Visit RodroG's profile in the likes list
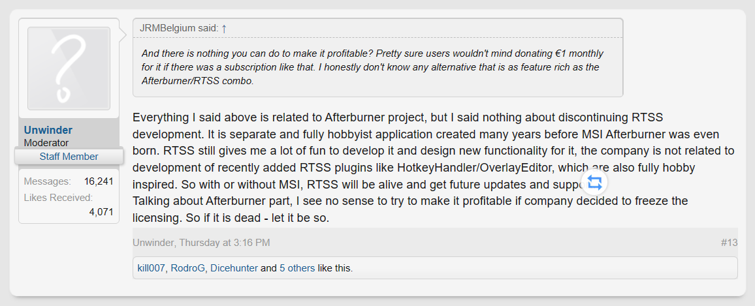 point(187,268)
